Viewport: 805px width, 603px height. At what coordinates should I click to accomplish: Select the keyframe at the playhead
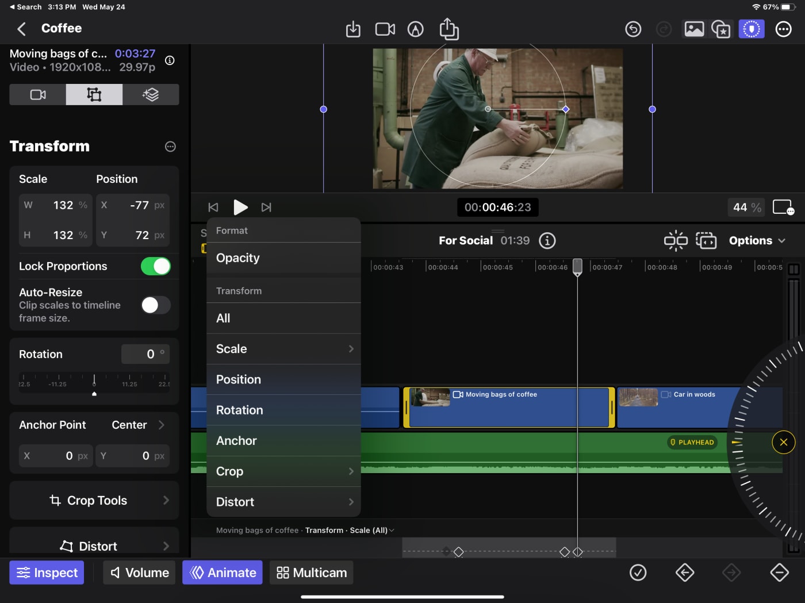tap(578, 552)
